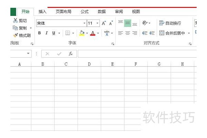Screen dimensions: 207x138
Task: Align text right
Action: [135, 33]
